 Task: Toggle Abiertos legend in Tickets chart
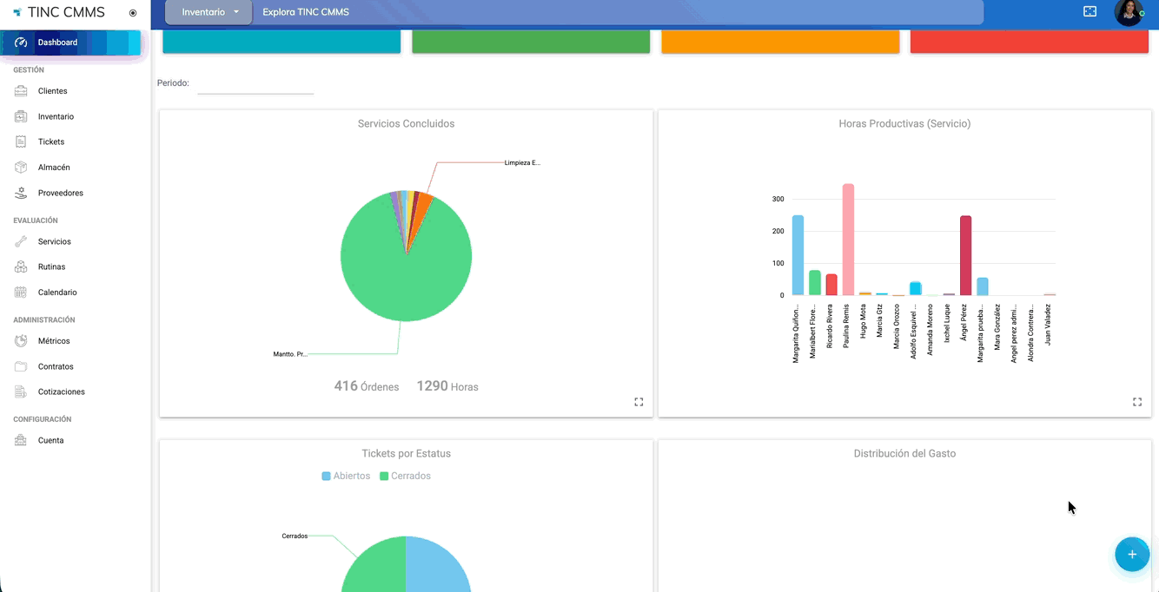[x=346, y=476]
